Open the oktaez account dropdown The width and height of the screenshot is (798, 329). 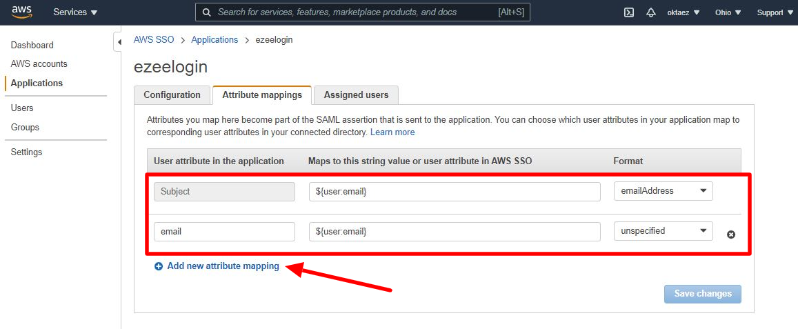click(x=684, y=12)
